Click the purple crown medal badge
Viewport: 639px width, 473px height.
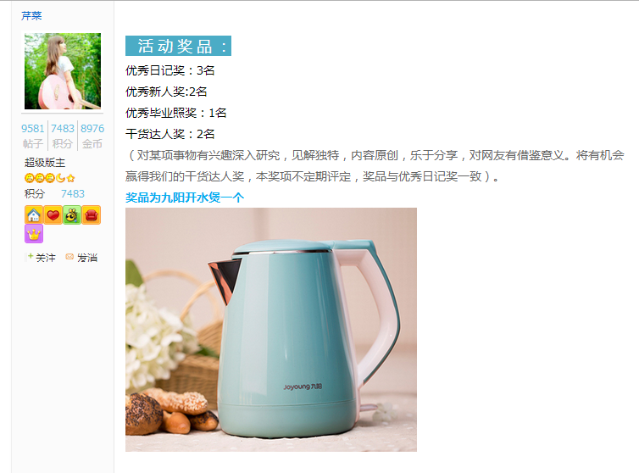coord(34,234)
